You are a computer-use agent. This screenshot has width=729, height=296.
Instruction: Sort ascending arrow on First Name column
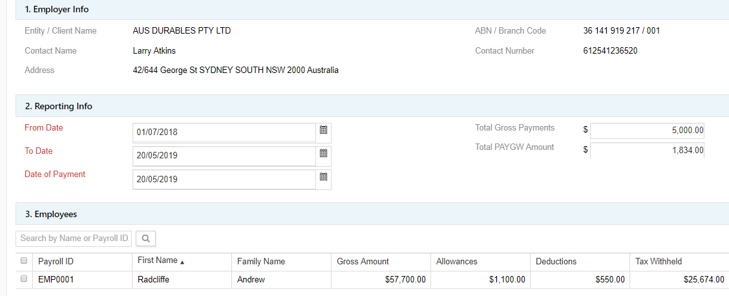pyautogui.click(x=182, y=262)
